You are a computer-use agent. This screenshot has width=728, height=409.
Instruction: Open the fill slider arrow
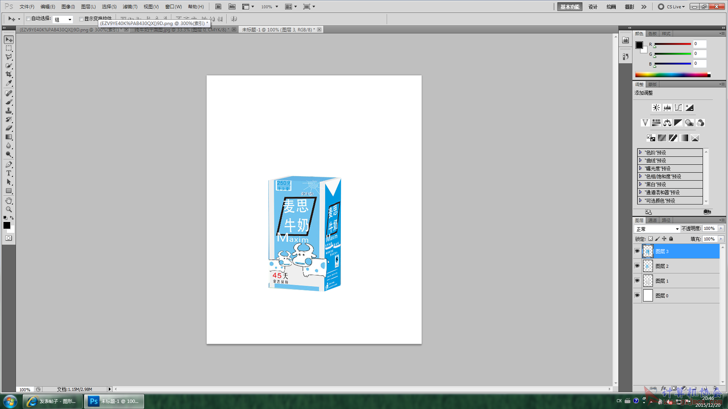click(721, 239)
